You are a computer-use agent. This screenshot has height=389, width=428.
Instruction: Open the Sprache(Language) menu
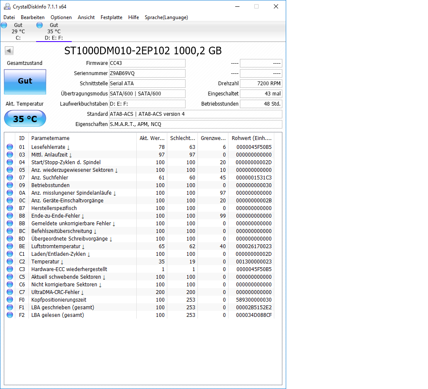point(166,17)
